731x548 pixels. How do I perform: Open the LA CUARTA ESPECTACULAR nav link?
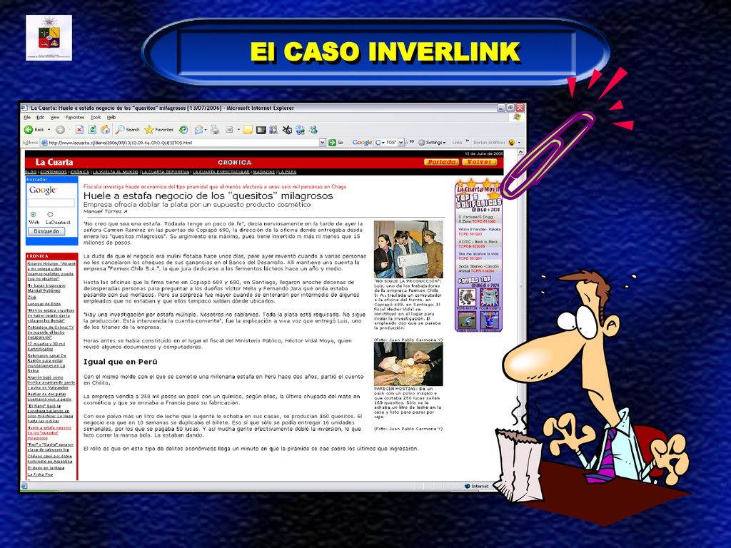[x=221, y=172]
